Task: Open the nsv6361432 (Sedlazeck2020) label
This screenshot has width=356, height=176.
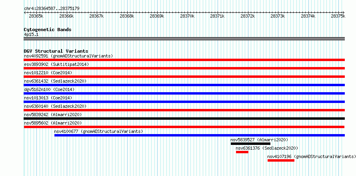Action: click(55, 81)
